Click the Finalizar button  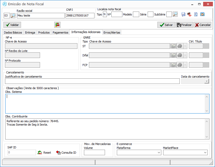tap(184, 25)
